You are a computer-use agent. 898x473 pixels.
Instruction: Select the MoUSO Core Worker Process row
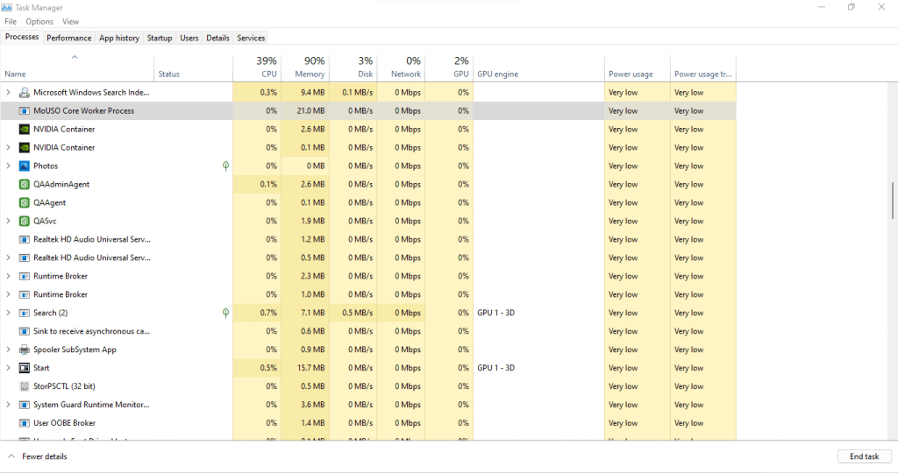coord(83,110)
